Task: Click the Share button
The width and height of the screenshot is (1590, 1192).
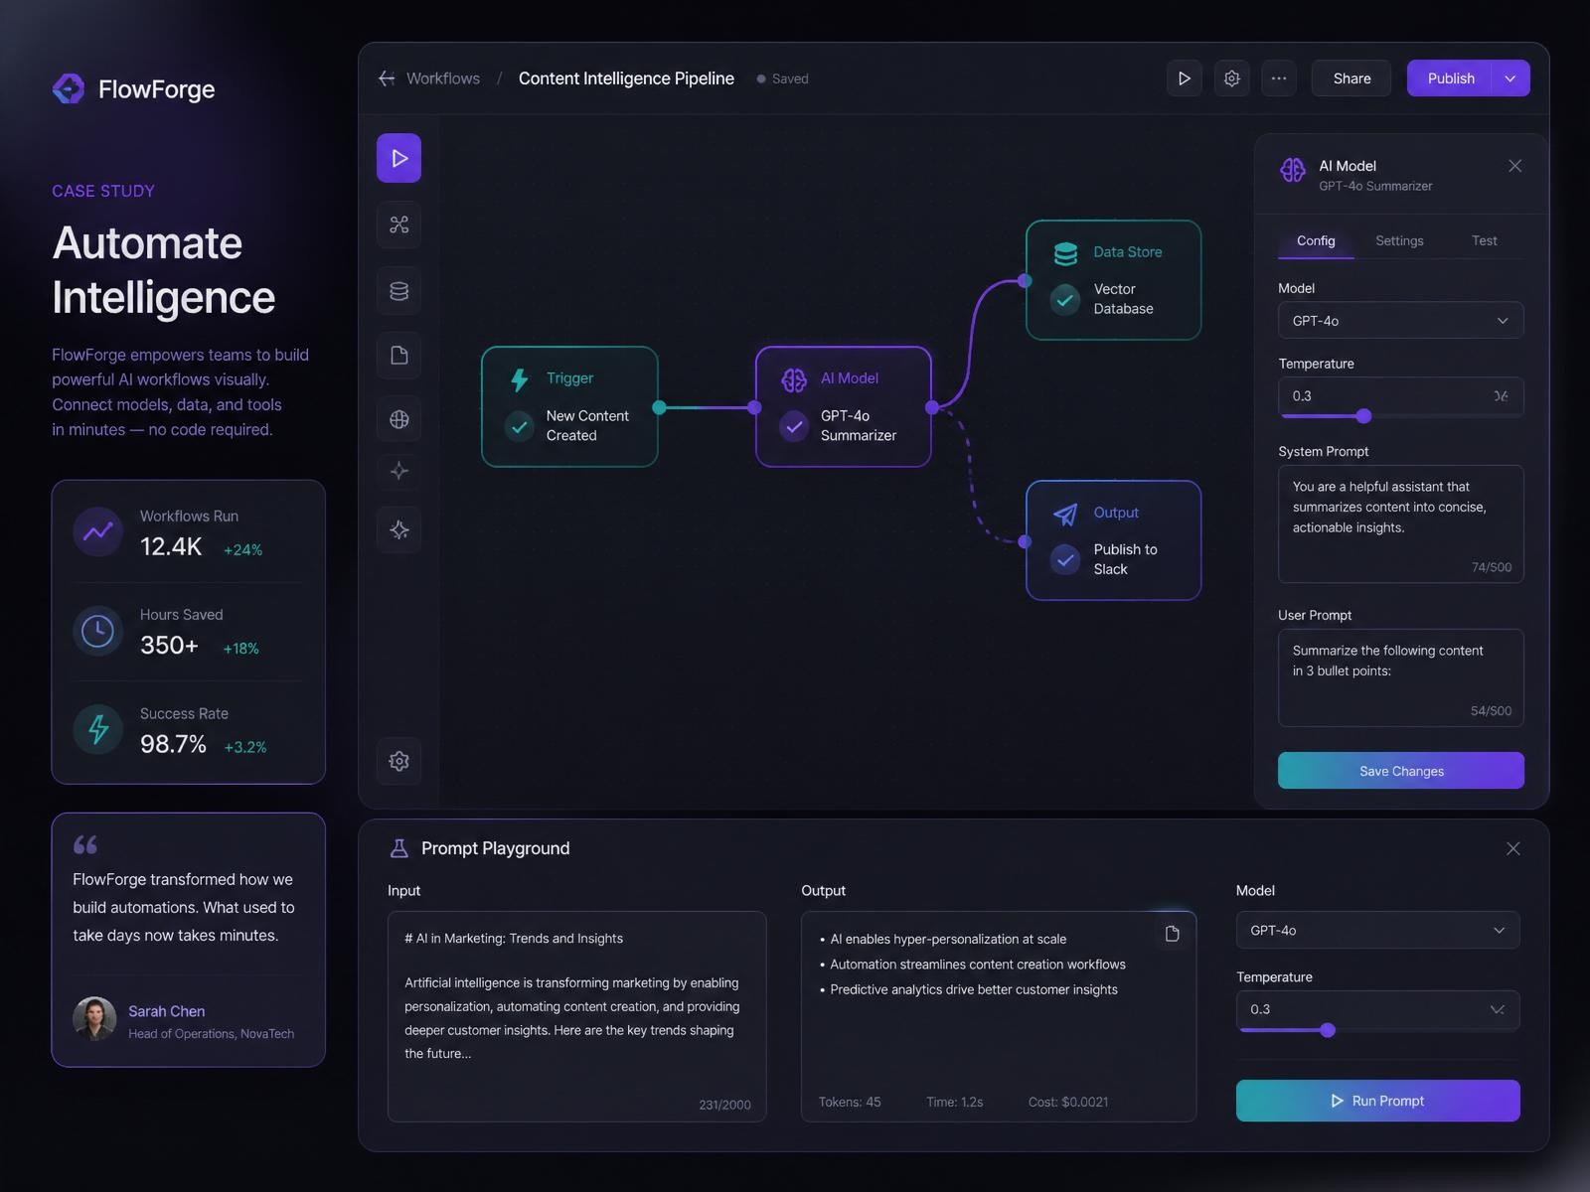Action: tap(1351, 78)
